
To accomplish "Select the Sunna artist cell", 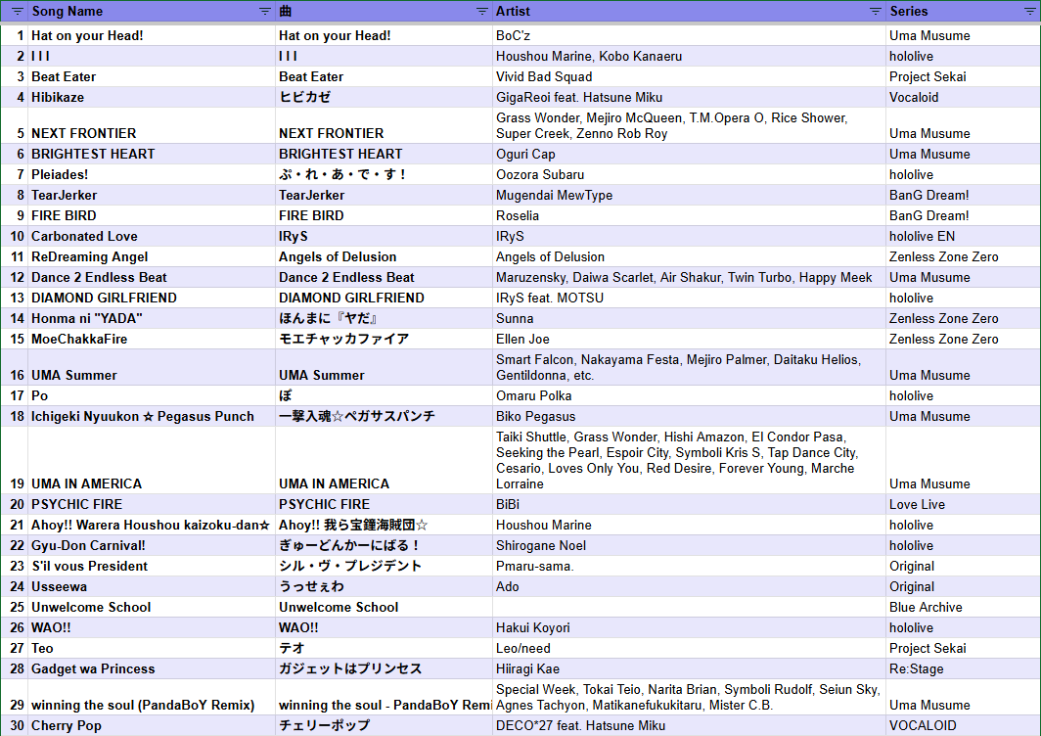I will point(689,319).
